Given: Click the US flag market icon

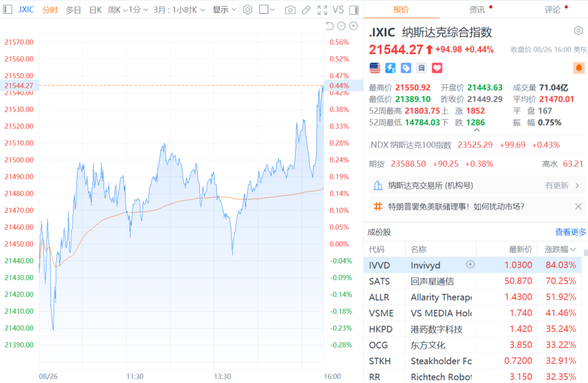Looking at the screenshot, I should click(x=375, y=68).
